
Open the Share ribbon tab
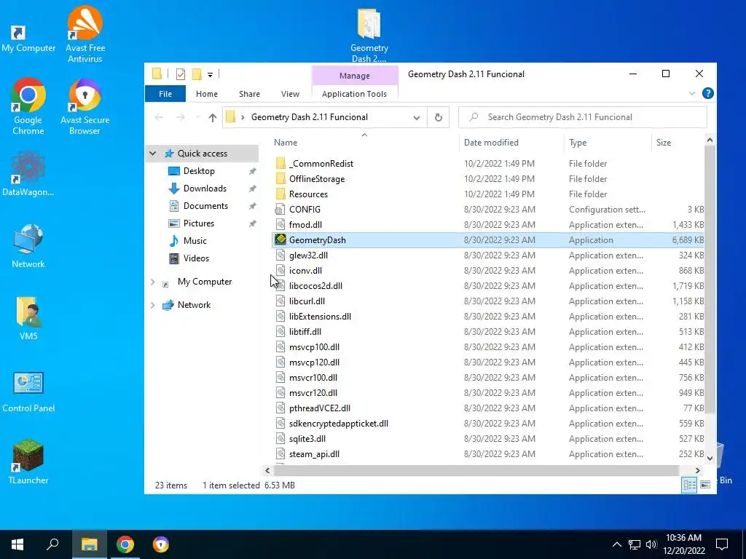coord(249,94)
